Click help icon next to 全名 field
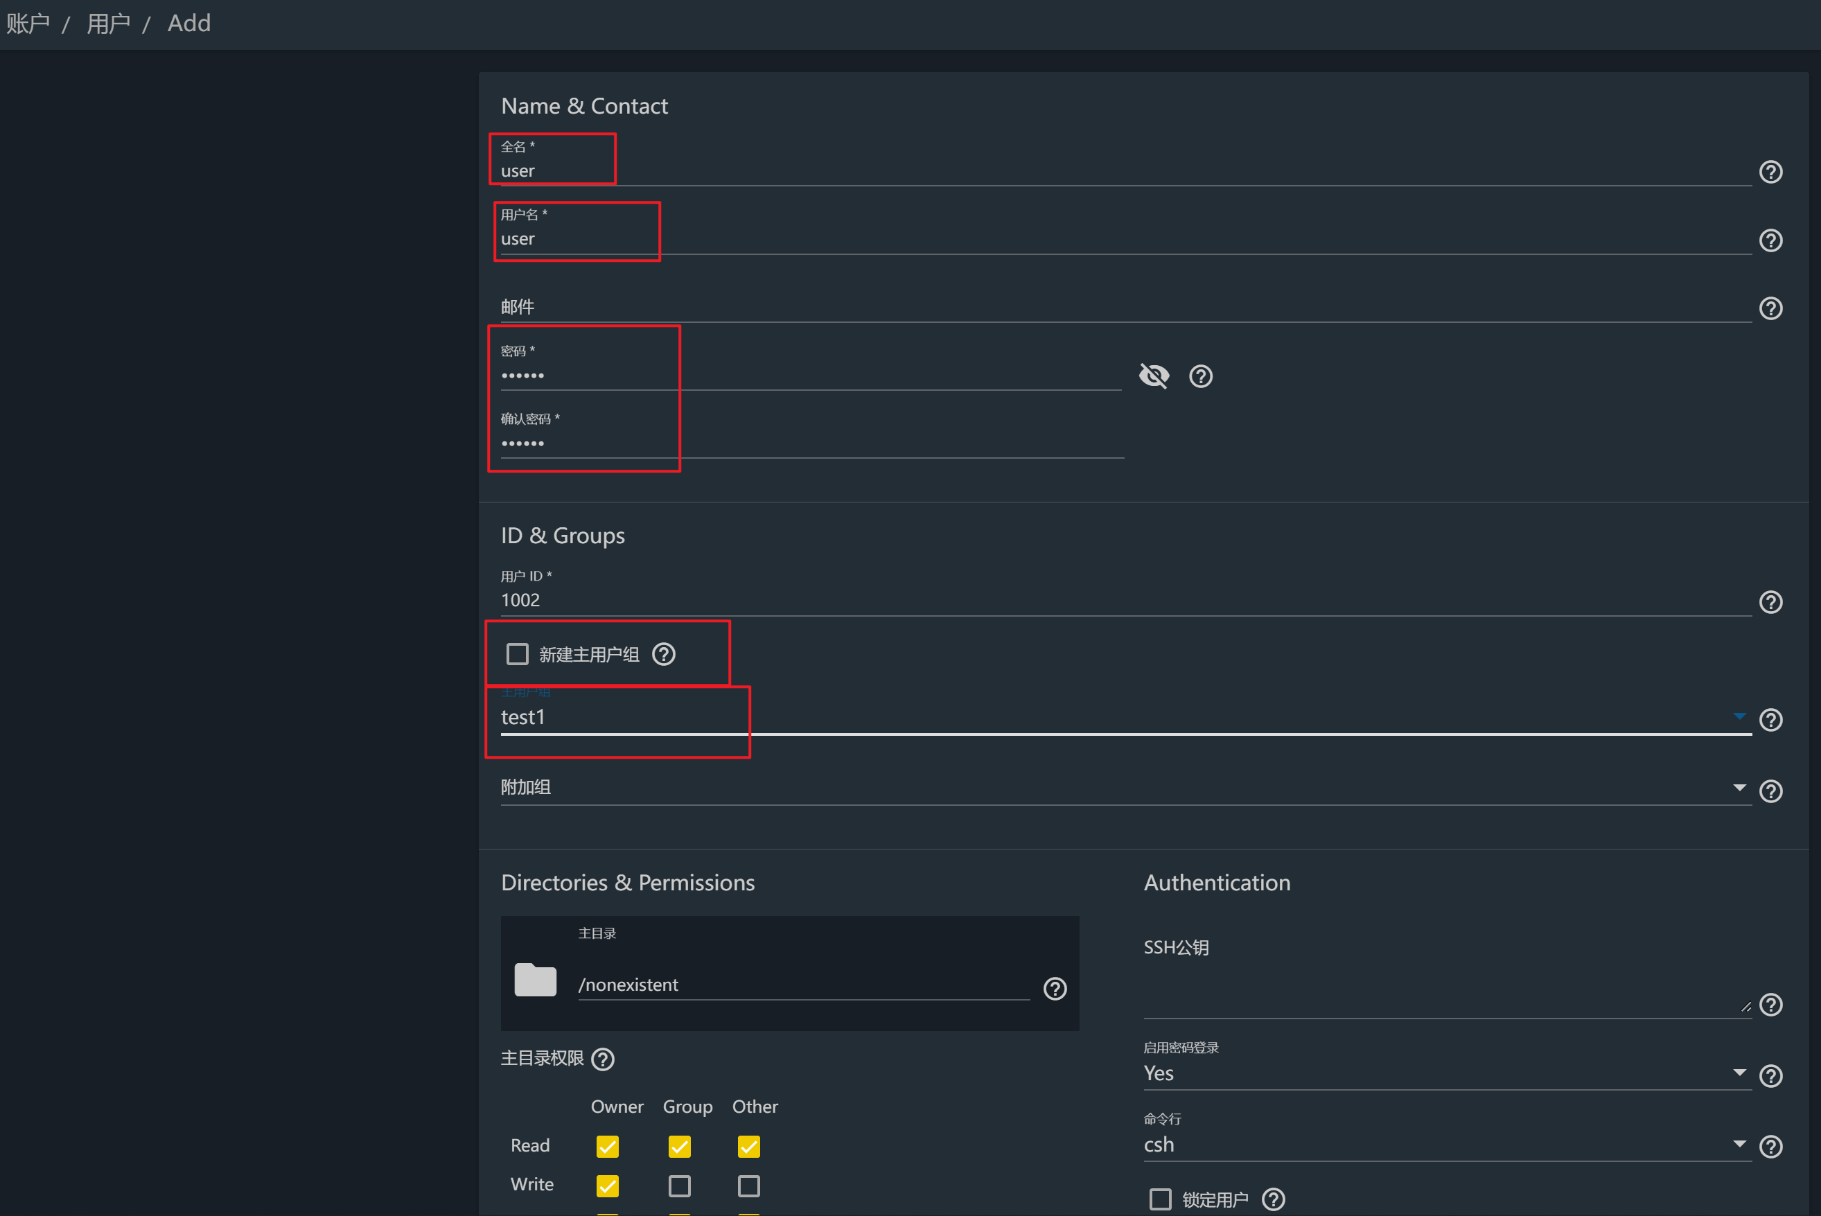The image size is (1821, 1216). coord(1770,171)
